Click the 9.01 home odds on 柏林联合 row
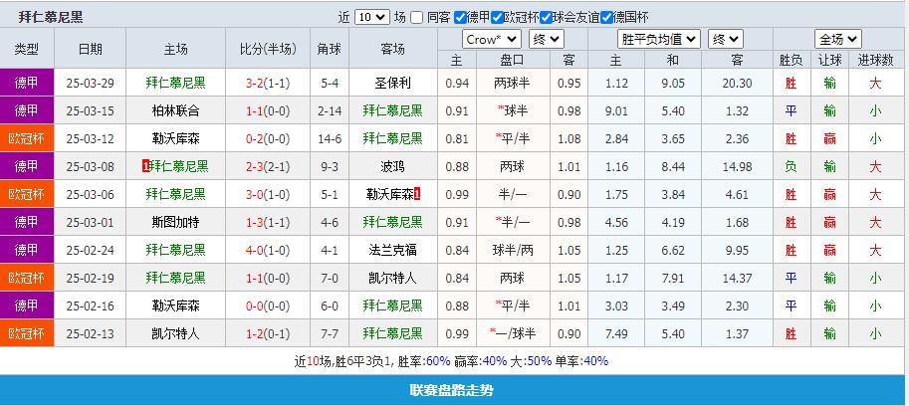 pos(615,110)
